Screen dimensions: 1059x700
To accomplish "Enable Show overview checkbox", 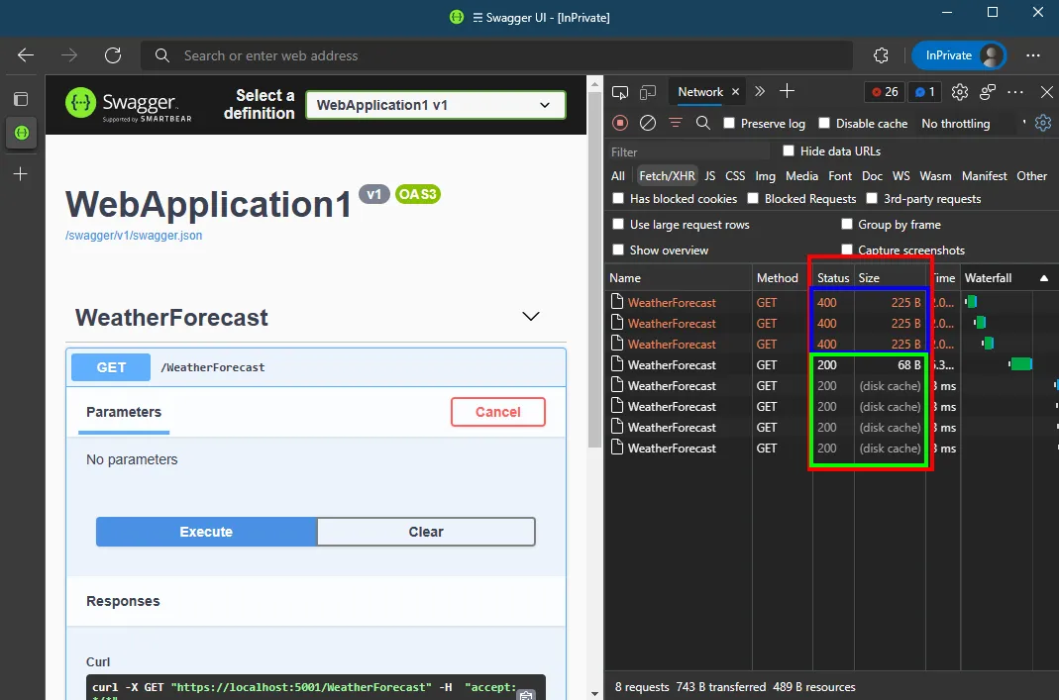I will pyautogui.click(x=618, y=250).
